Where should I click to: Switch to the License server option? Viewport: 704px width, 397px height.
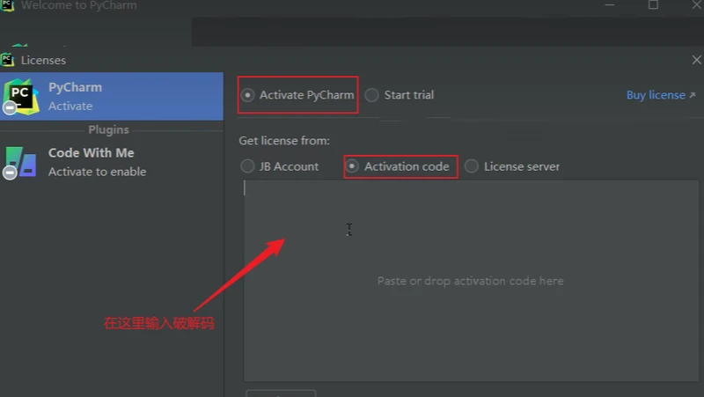pos(472,166)
